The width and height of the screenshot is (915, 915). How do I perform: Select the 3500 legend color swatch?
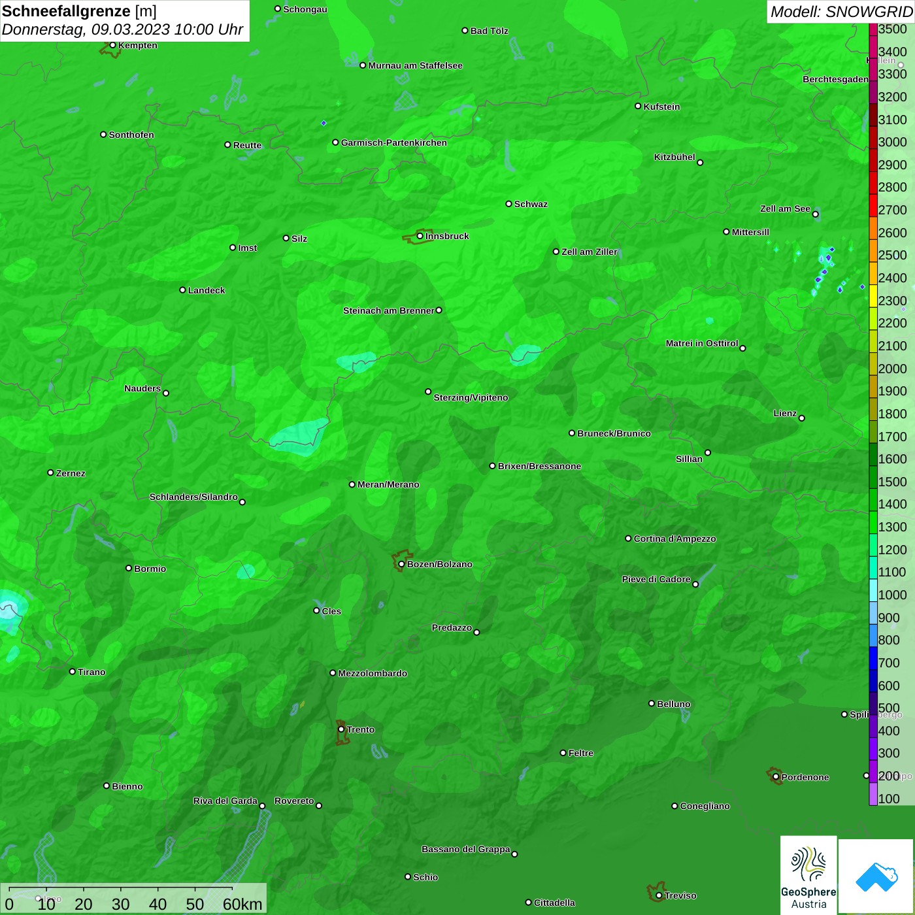click(x=873, y=29)
